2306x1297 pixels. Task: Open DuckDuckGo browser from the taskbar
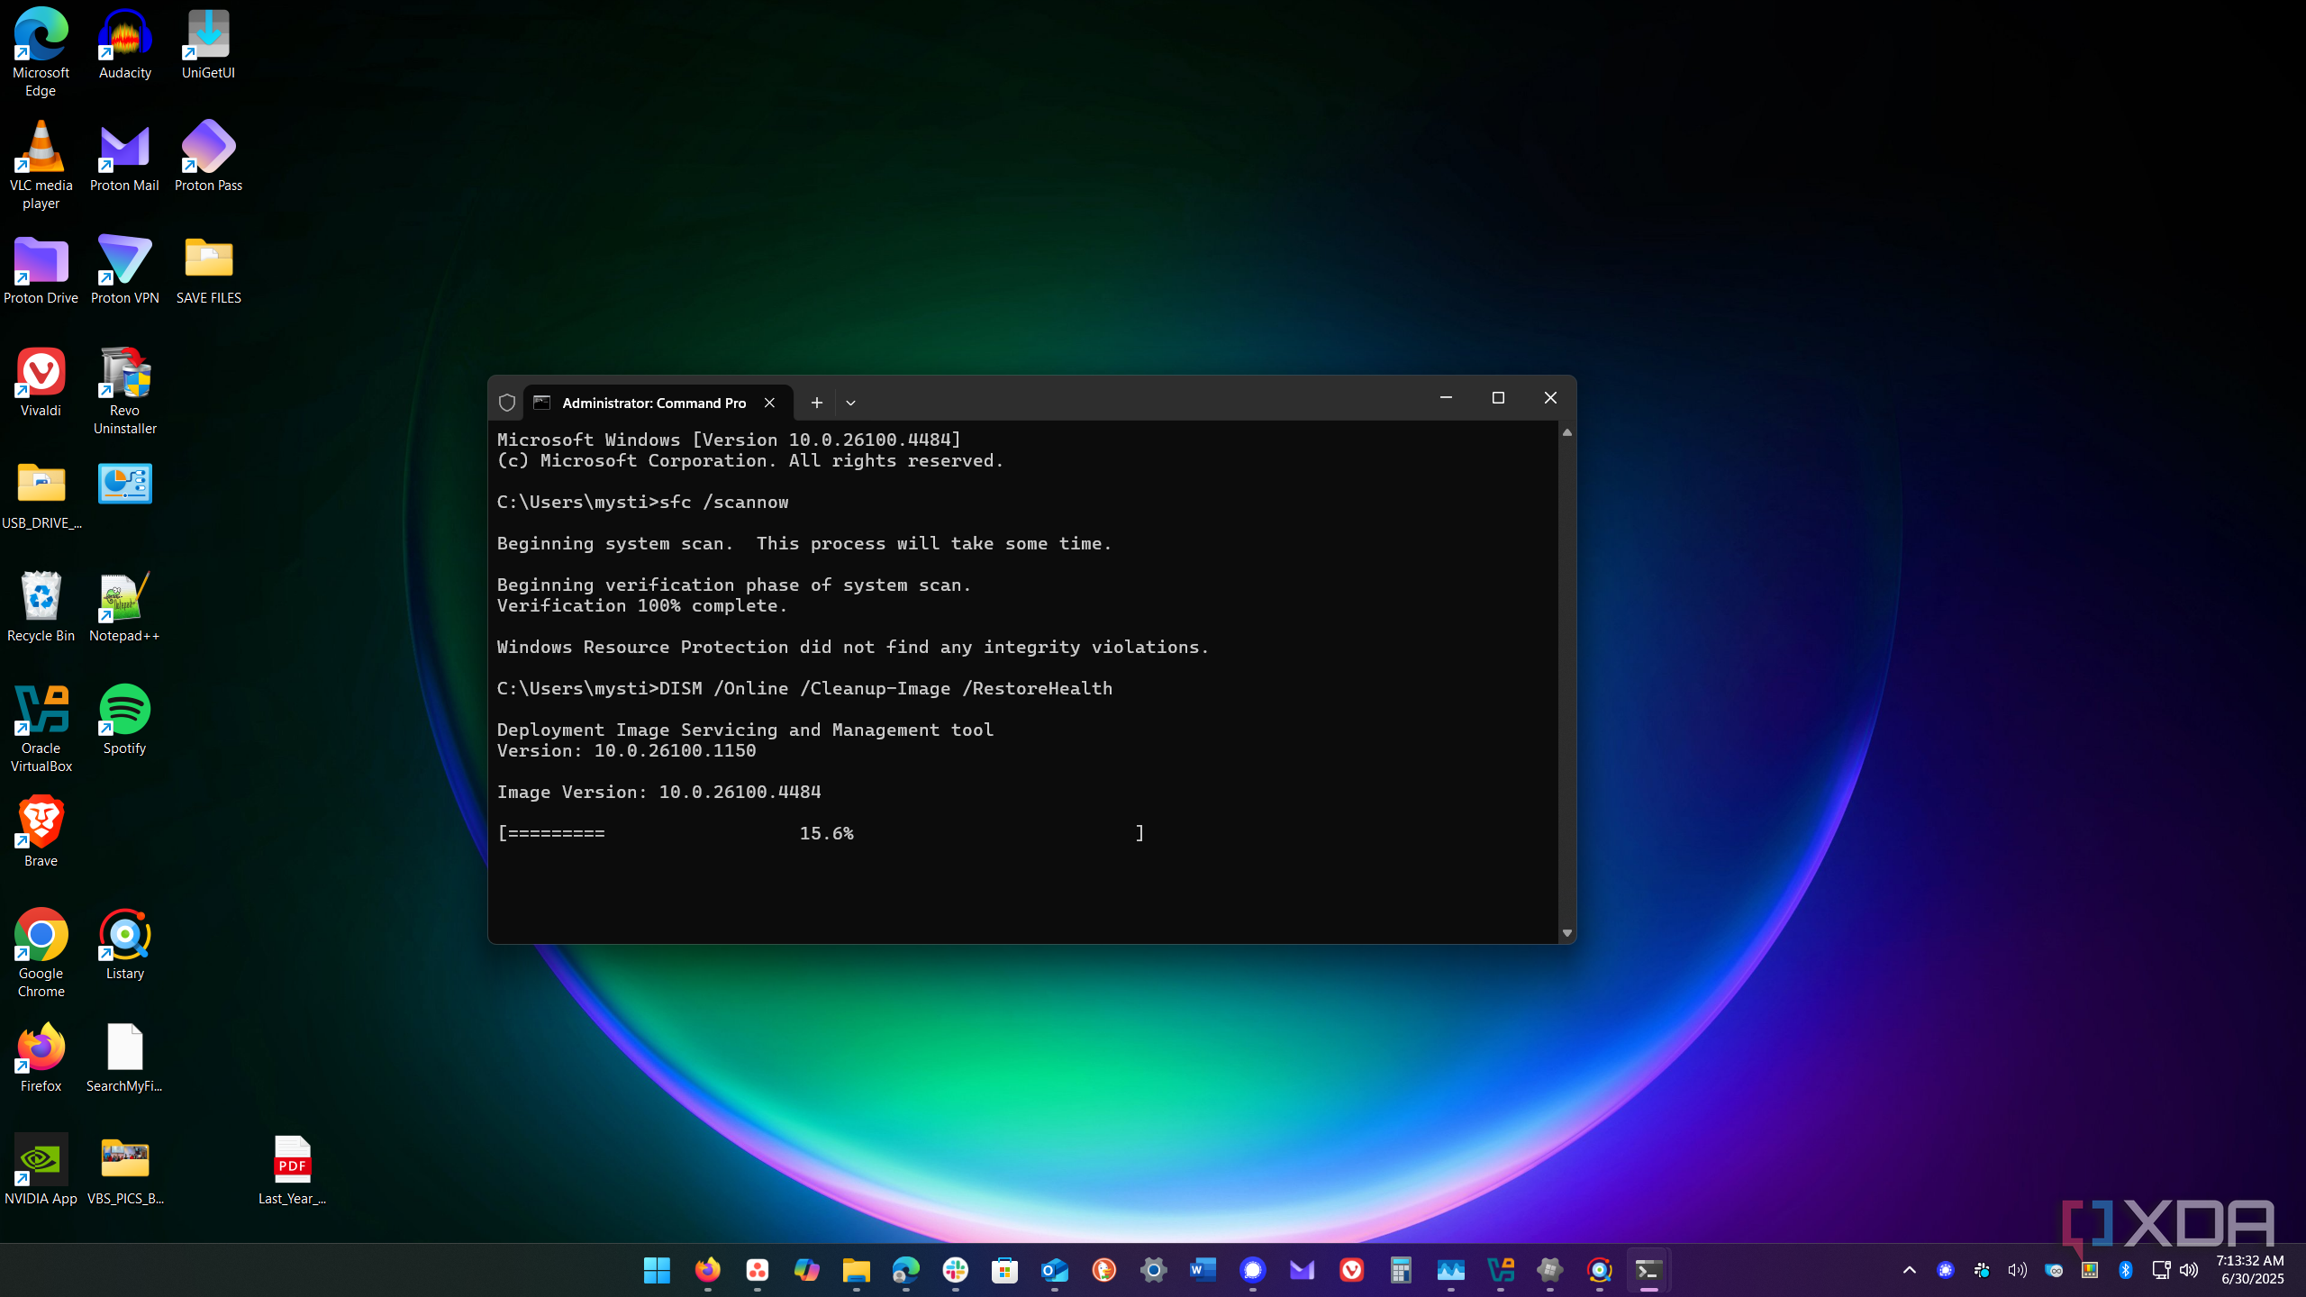(1103, 1270)
